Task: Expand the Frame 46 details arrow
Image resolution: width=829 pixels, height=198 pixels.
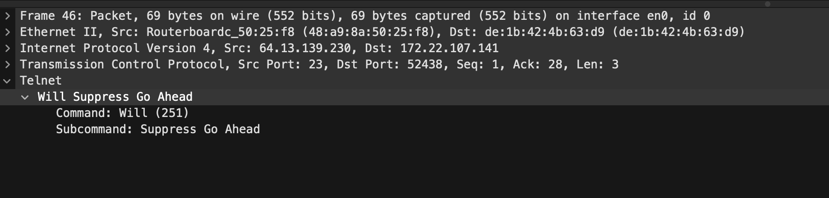Action: [7, 16]
